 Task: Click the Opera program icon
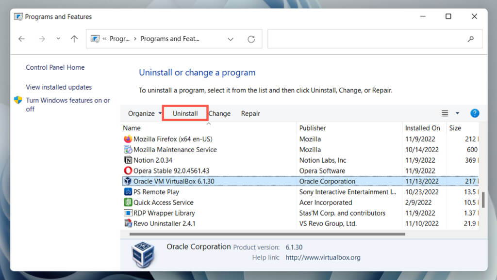click(x=128, y=171)
